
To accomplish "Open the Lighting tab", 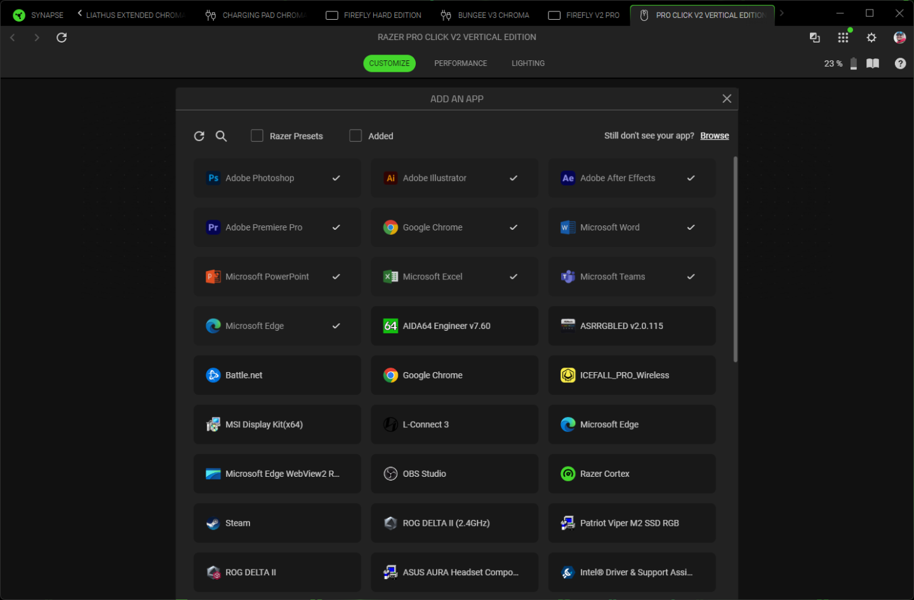I will [x=528, y=63].
